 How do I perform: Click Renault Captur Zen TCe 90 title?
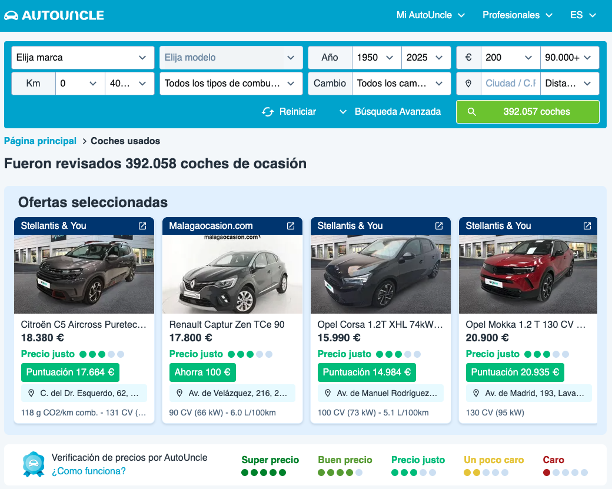point(227,325)
